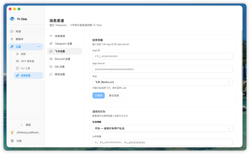The image size is (250, 154).
Task: Click the dropdown arrow in 私信策略 field
Action: click(229, 128)
